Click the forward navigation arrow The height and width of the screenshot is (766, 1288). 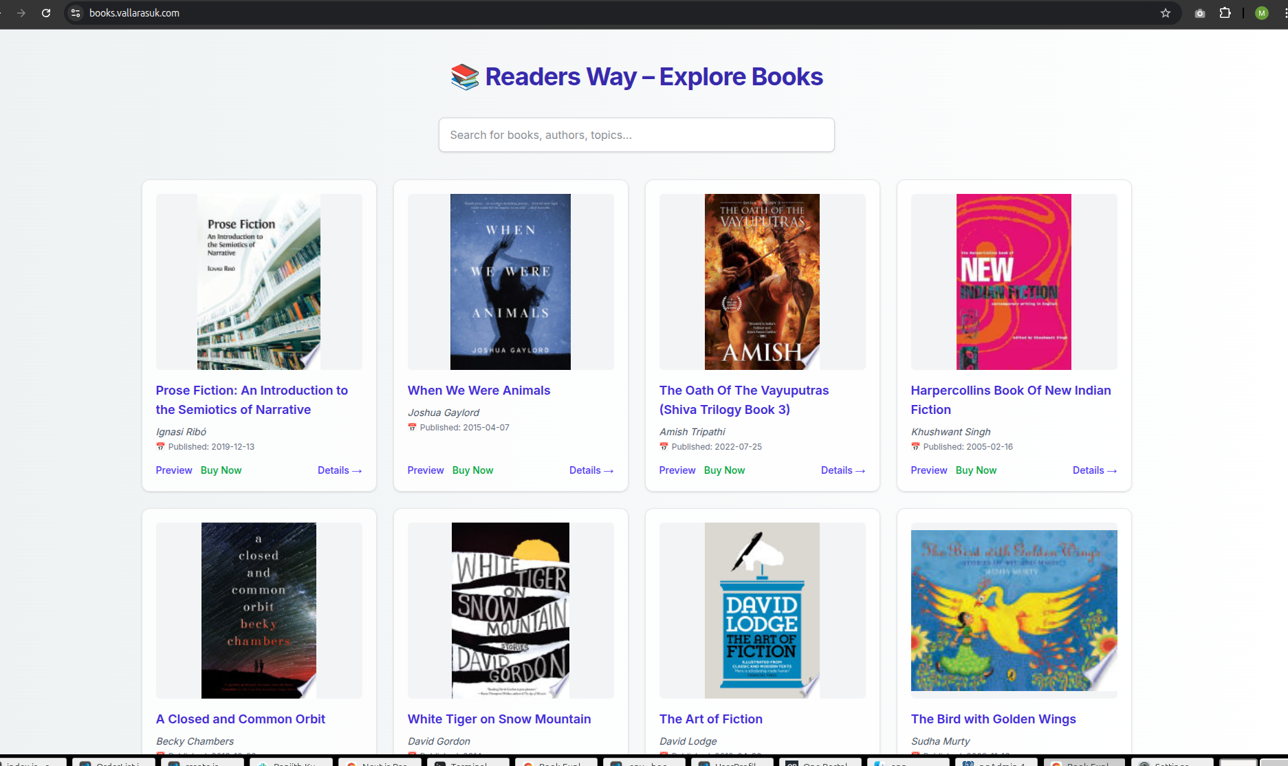(x=21, y=13)
